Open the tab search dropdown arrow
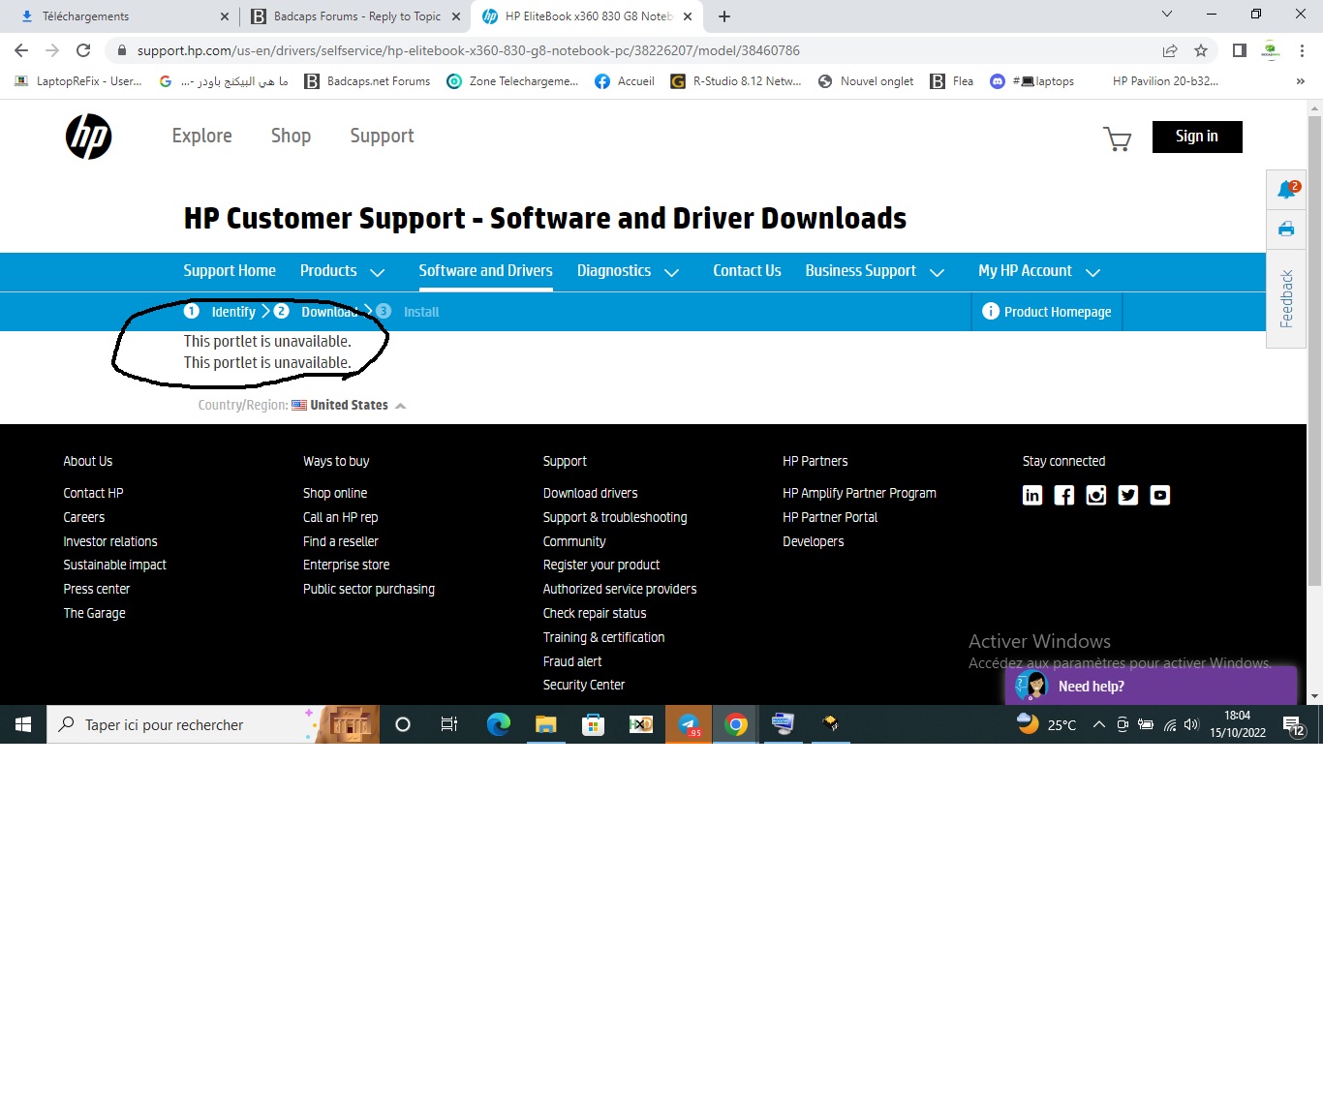The image size is (1323, 1101). 1167,15
